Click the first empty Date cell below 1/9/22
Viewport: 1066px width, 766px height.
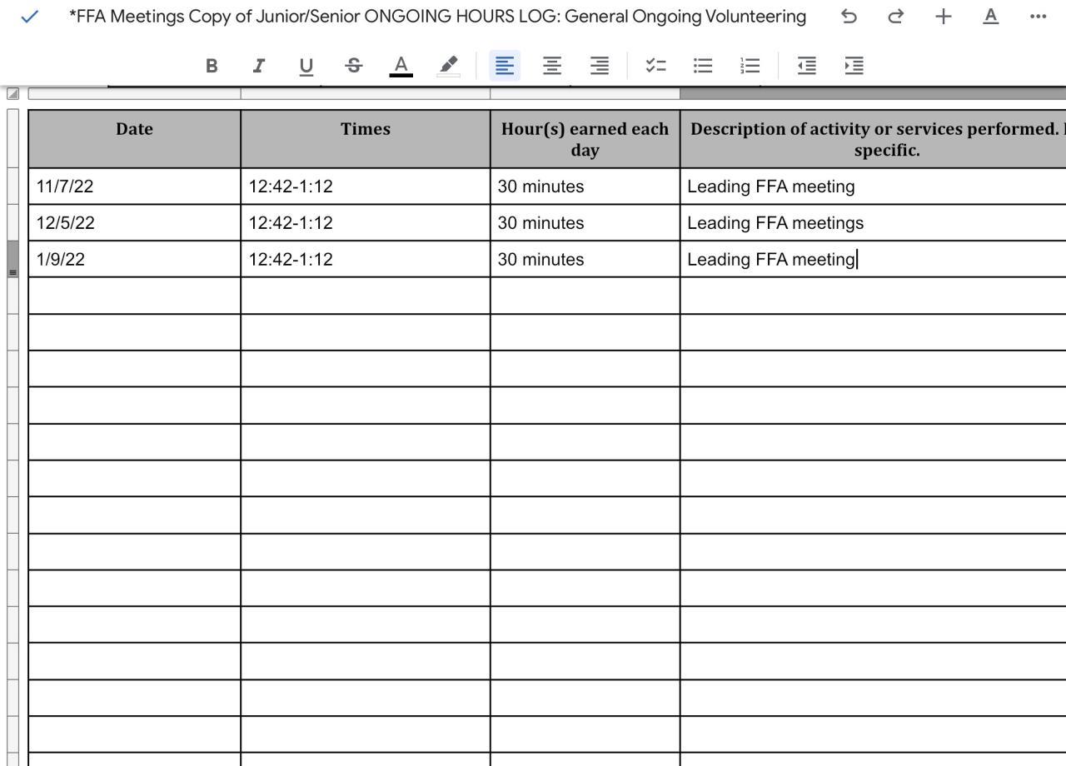(135, 296)
